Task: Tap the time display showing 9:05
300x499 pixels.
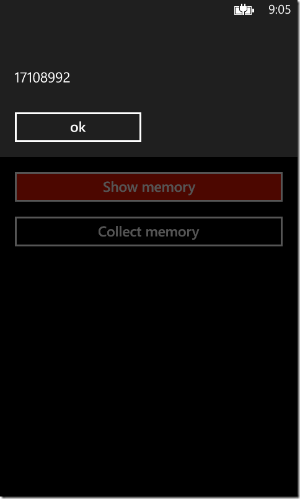Action: 280,10
